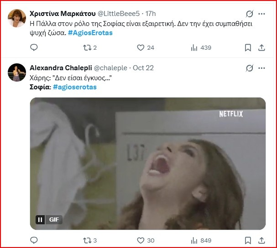Viewport: 277px width, 248px height.
Task: Open more options on Alexandra Chalepi's tweet
Action: click(x=262, y=68)
